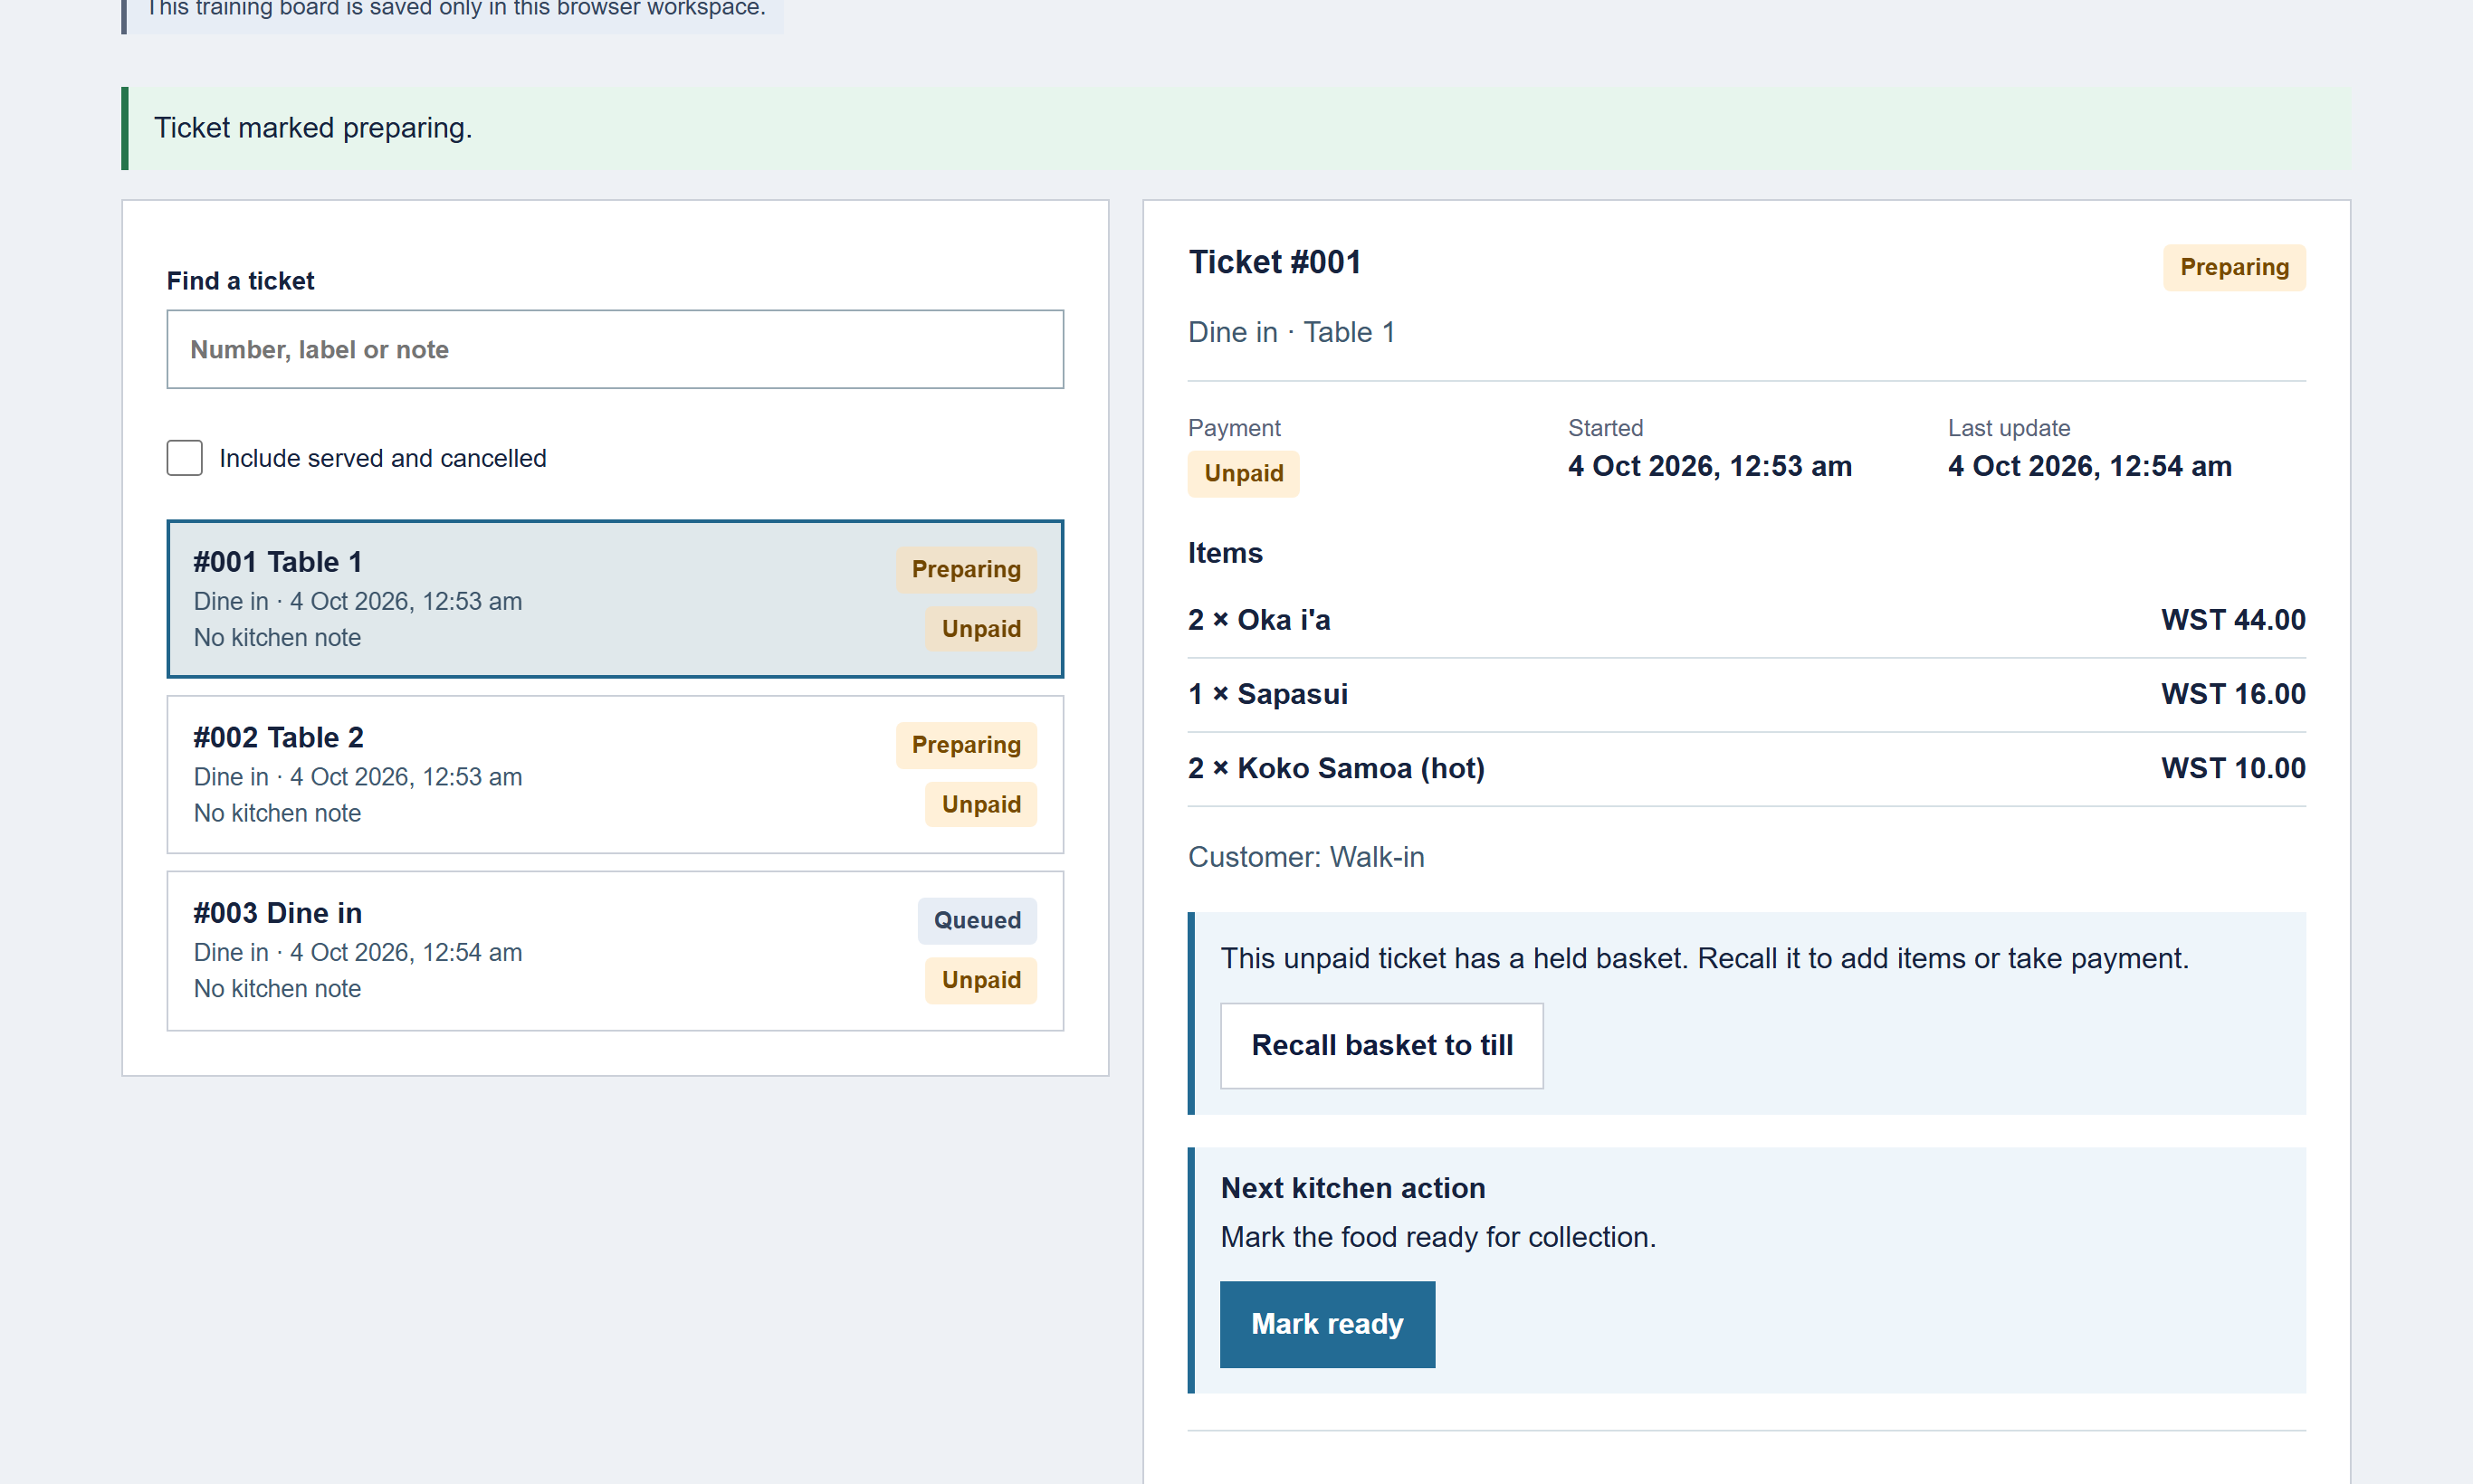Screen dimensions: 2473x1484
Task: Click the WST 16.00 price
Action: pos(2233,694)
